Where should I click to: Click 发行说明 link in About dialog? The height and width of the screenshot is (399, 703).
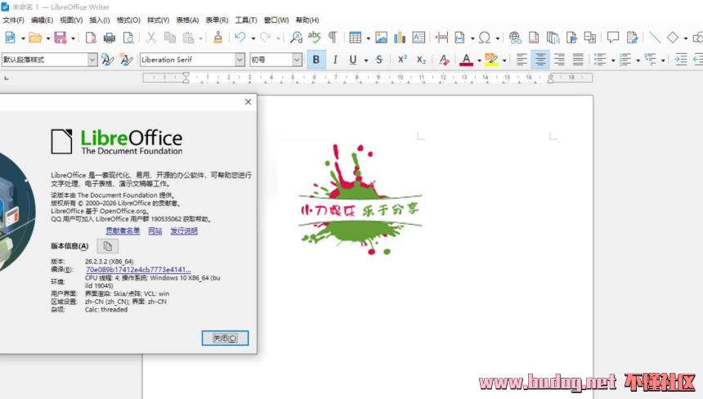[x=184, y=231]
